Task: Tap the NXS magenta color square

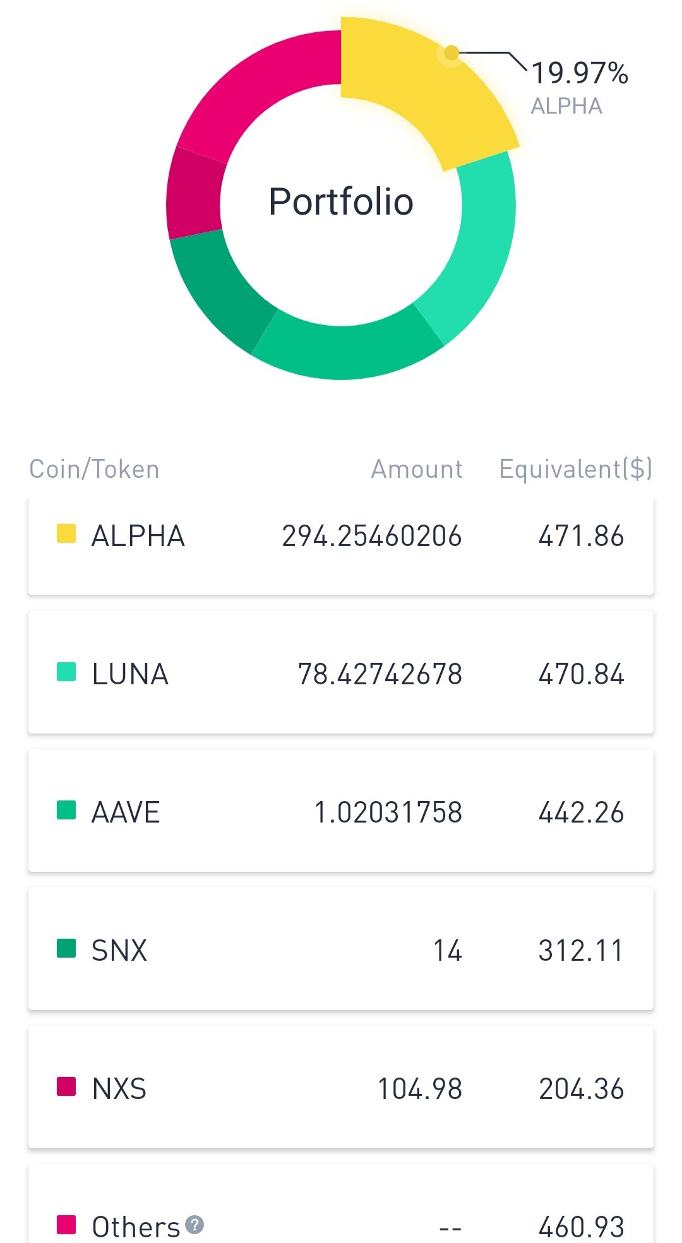Action: (x=66, y=1086)
